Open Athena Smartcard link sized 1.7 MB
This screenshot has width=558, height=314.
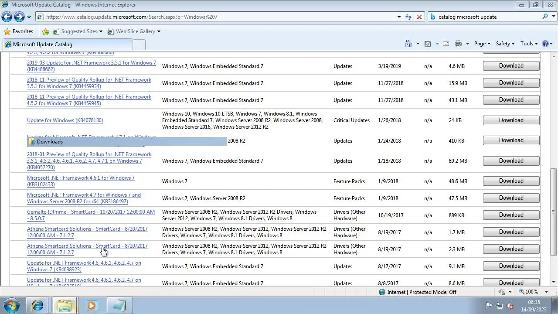[x=87, y=232]
